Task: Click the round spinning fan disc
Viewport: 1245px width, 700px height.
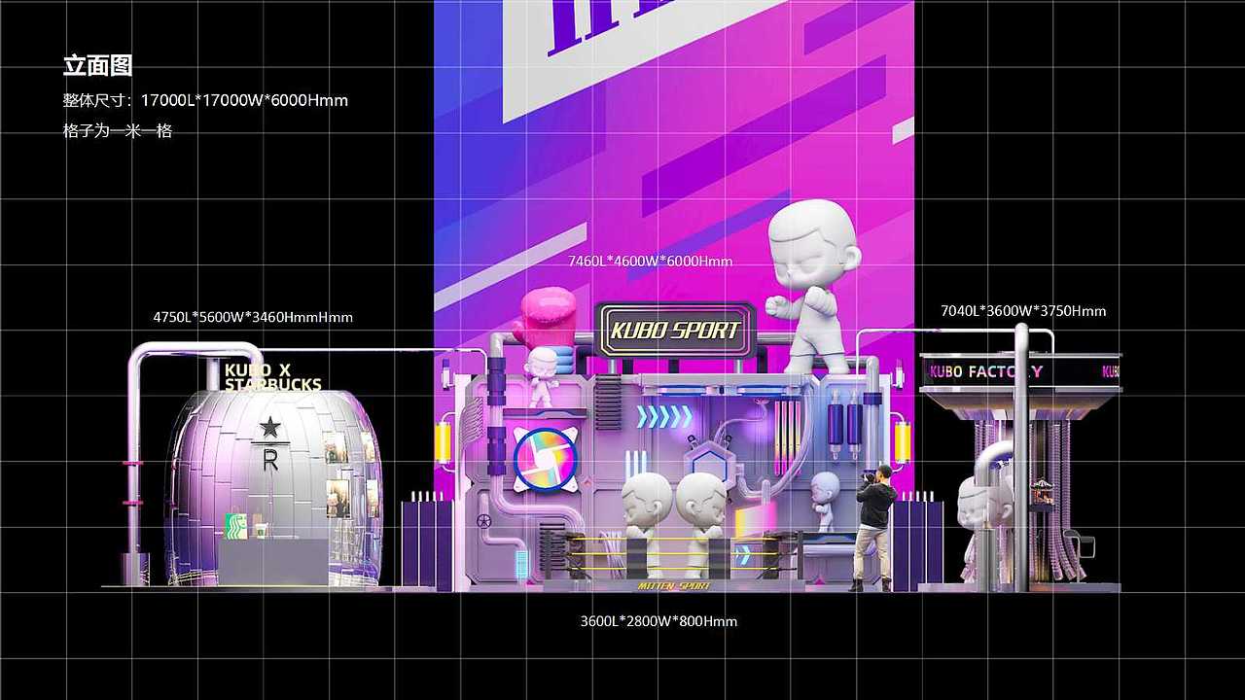Action: 544,460
